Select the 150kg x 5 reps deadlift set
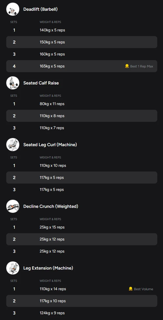 (x=82, y=42)
